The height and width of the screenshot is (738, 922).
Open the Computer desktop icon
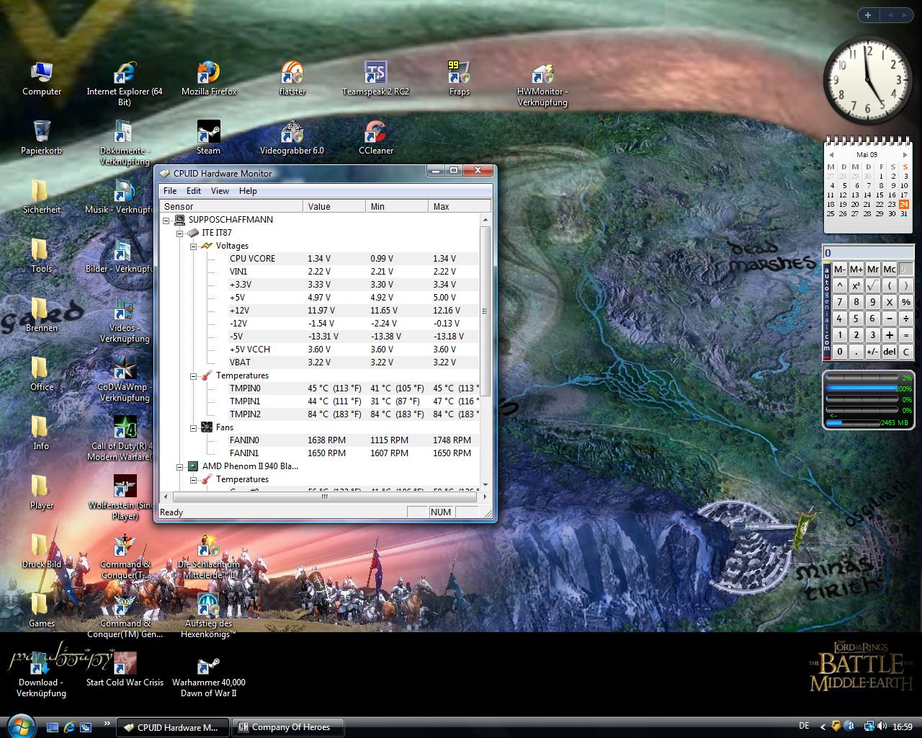42,79
